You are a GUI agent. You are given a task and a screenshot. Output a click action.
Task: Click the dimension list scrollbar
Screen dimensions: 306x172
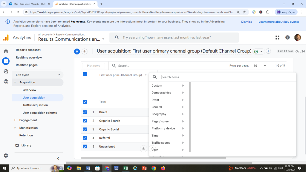[190, 117]
